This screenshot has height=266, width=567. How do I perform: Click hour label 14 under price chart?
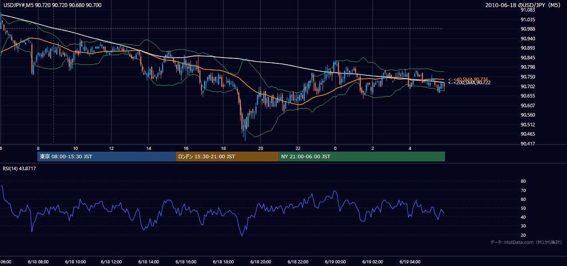(x=149, y=148)
